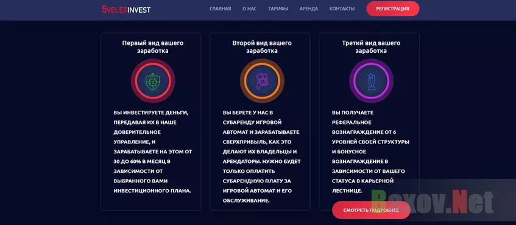Image resolution: width=516 pixels, height=225 pixels.
Task: Click the green shield lock icon
Action: (153, 81)
